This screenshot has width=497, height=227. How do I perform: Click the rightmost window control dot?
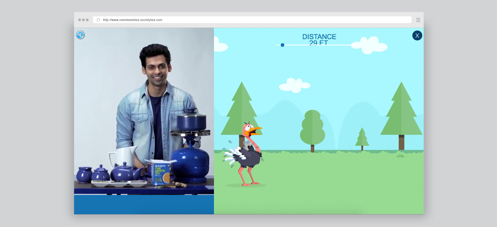[x=87, y=20]
